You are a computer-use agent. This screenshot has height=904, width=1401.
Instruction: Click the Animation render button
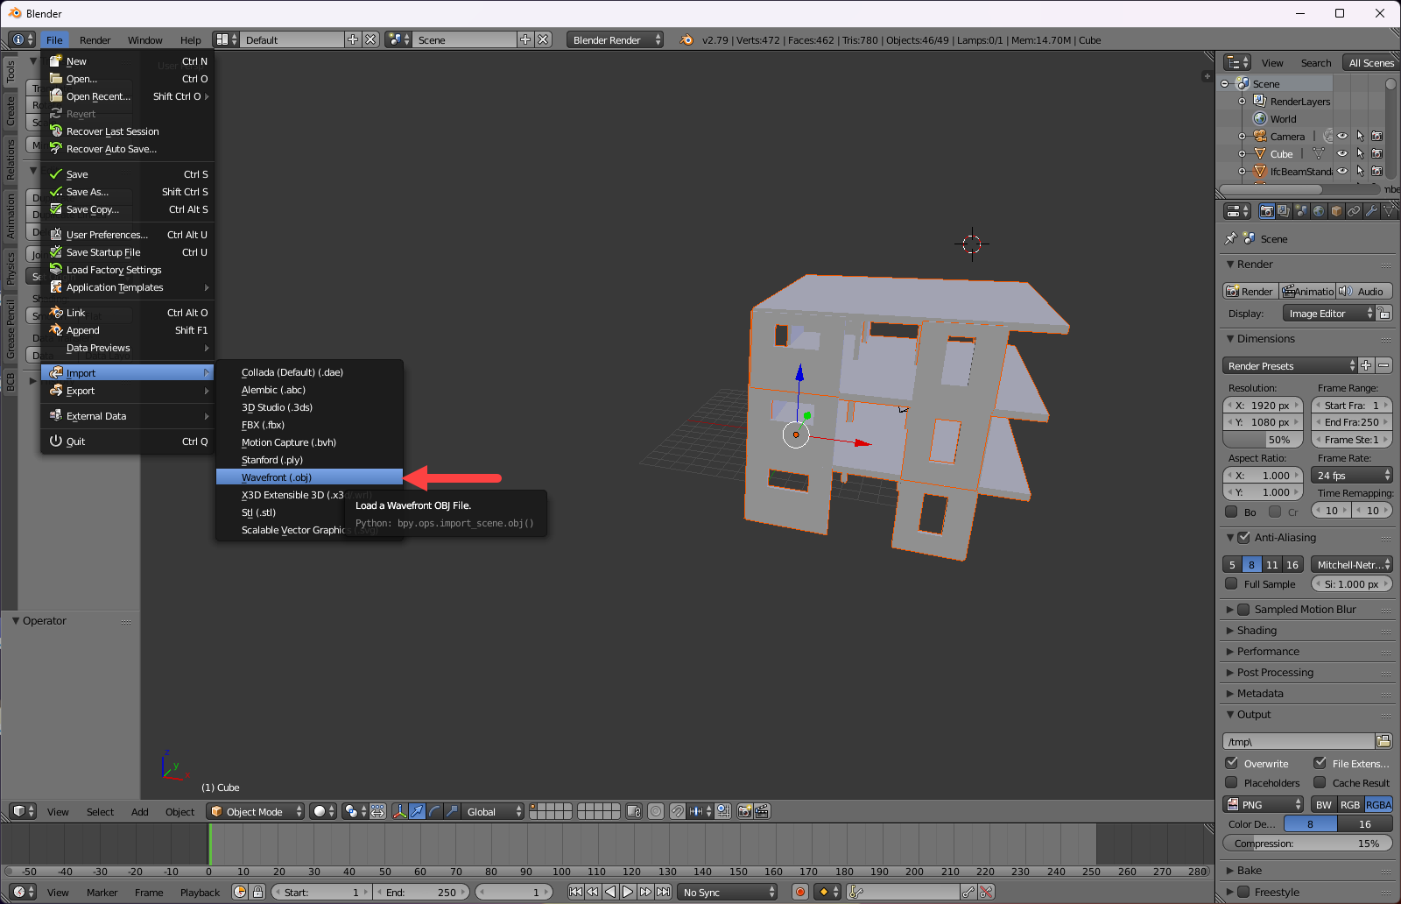click(1307, 291)
